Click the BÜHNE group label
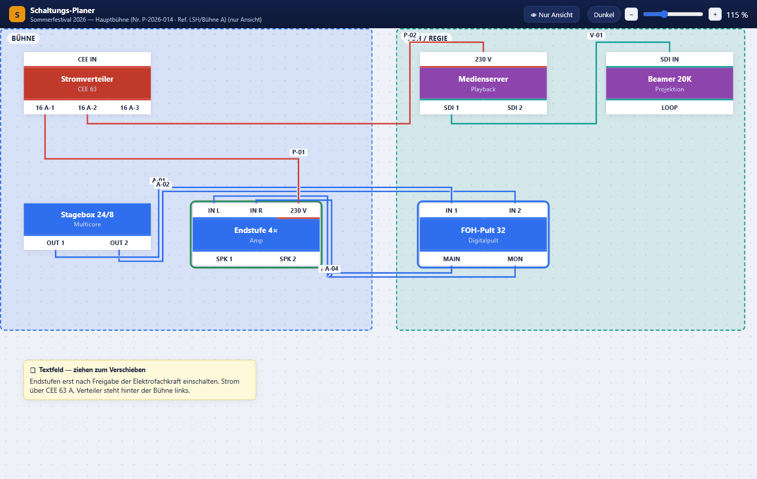The height and width of the screenshot is (479, 757). 24,38
